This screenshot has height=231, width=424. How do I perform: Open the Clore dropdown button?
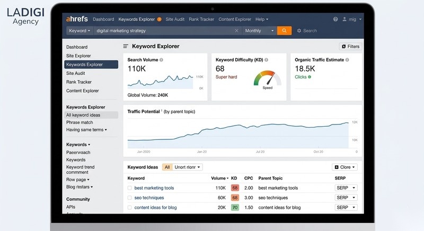click(x=344, y=167)
